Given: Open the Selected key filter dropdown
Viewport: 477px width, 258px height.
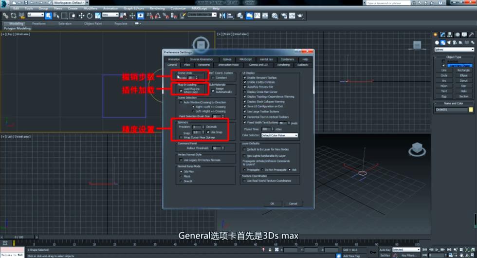Looking at the screenshot, I should [406, 249].
